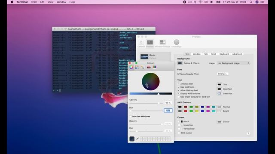This screenshot has height=154, width=275.
Task: Select the colour wheel picker mode
Action: tap(131, 67)
